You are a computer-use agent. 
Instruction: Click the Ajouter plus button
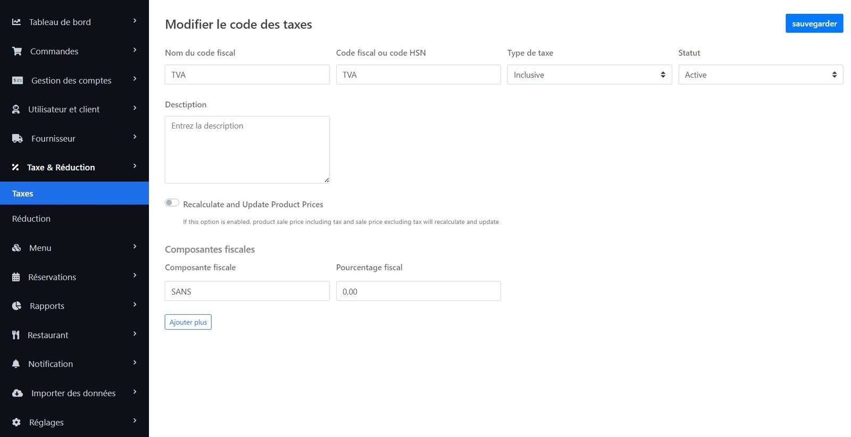tap(188, 322)
